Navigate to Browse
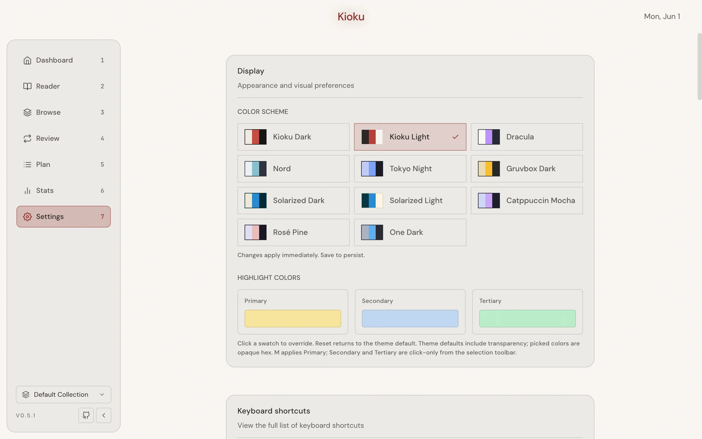 click(x=64, y=112)
